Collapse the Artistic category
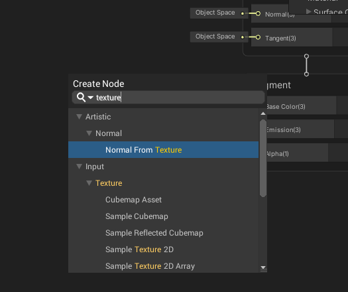The height and width of the screenshot is (292, 348). (80, 117)
